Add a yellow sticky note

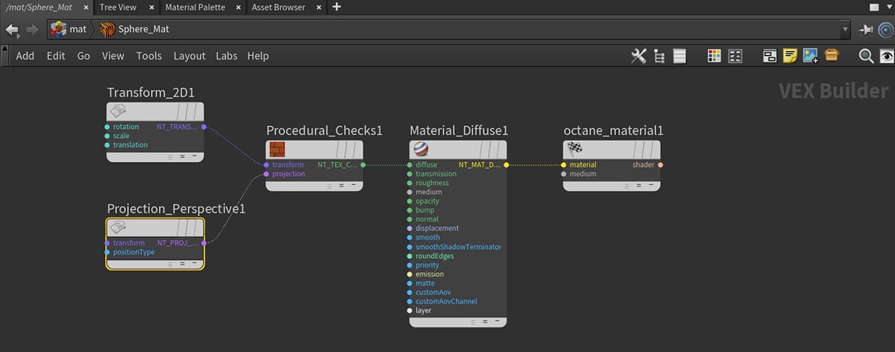(790, 56)
